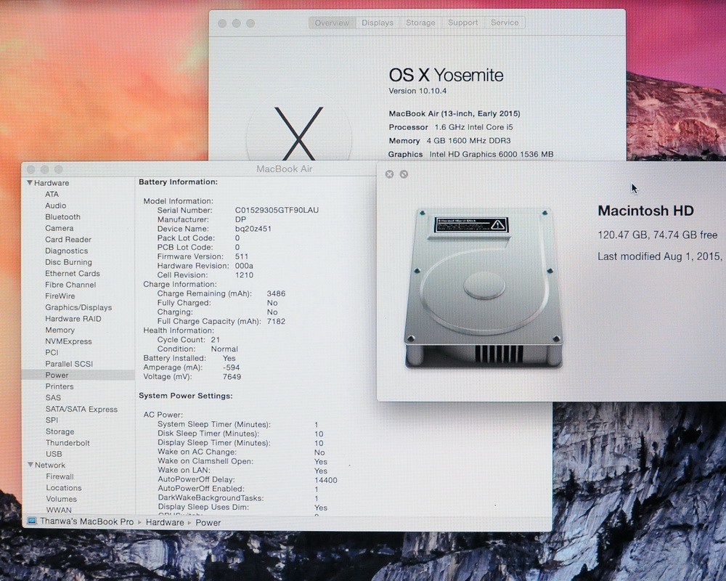Viewport: 726px width, 581px height.
Task: Click the Version 10.10.4 text
Action: (x=417, y=91)
